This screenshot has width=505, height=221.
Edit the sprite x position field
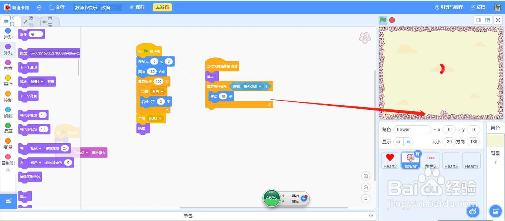click(x=449, y=130)
